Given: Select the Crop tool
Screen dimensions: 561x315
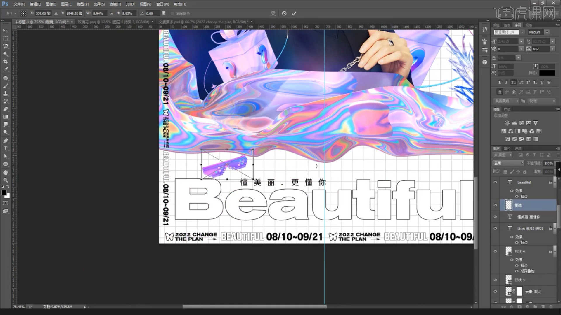Looking at the screenshot, I should point(5,62).
